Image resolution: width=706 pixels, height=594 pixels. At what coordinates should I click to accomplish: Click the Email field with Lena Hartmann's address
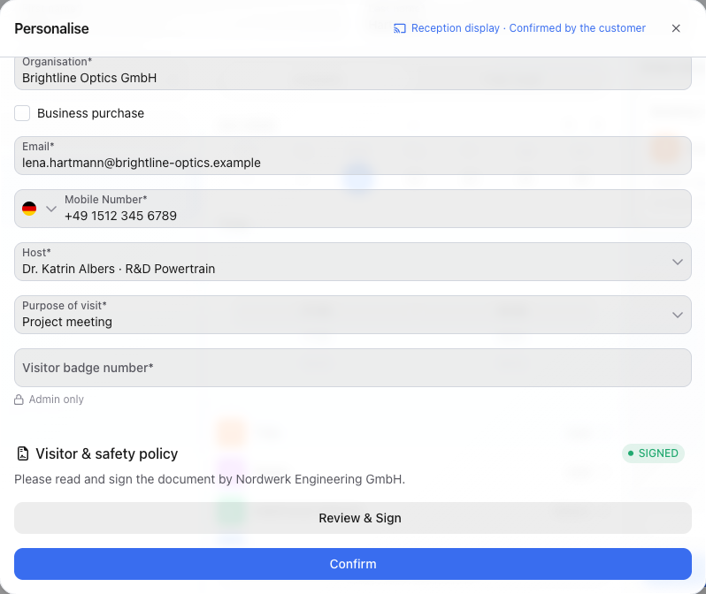click(352, 156)
